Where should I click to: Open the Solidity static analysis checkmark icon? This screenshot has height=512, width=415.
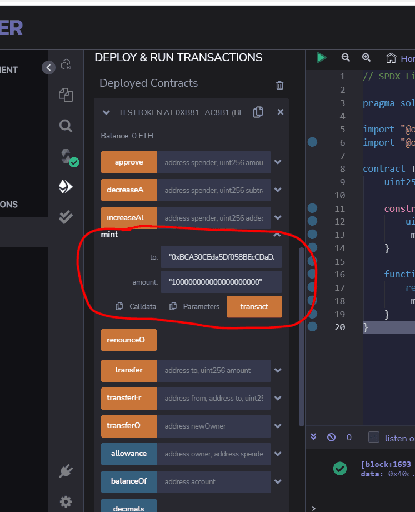tap(66, 217)
